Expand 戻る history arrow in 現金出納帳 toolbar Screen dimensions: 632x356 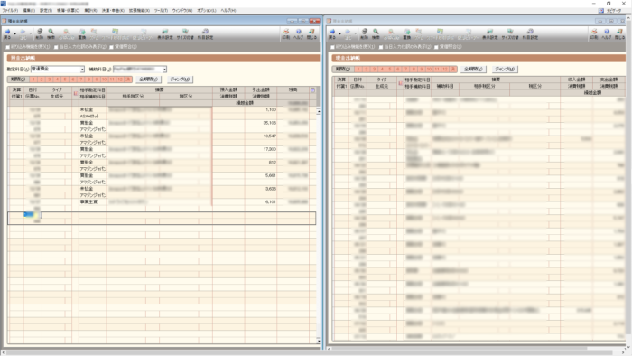339,33
